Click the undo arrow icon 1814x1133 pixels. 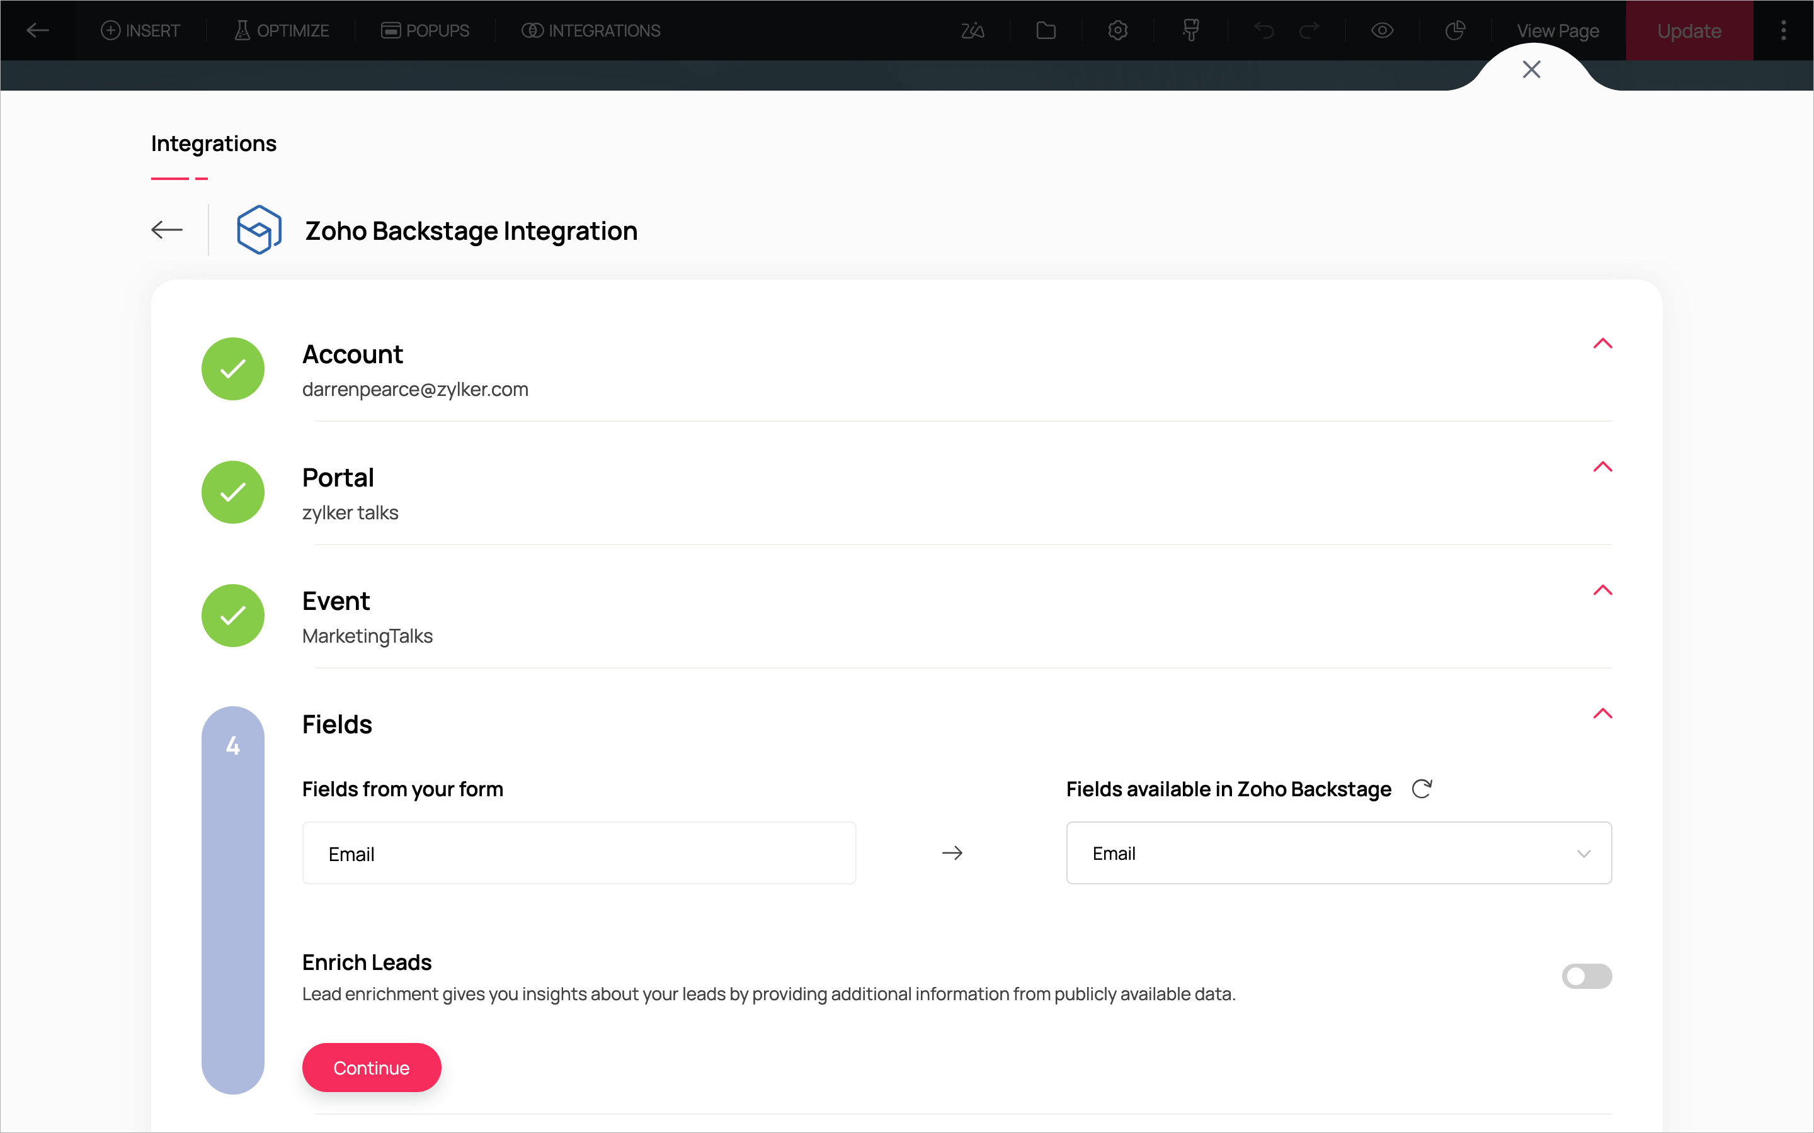pos(1265,31)
